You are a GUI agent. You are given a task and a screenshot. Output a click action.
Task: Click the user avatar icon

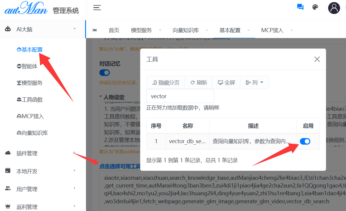tap(334, 8)
